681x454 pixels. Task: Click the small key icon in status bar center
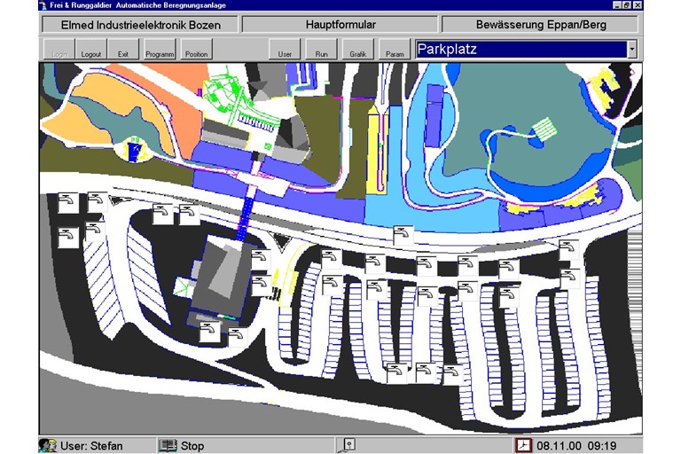point(349,444)
